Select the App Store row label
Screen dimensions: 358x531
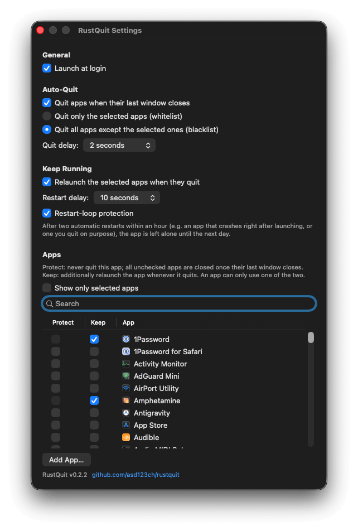tap(151, 425)
